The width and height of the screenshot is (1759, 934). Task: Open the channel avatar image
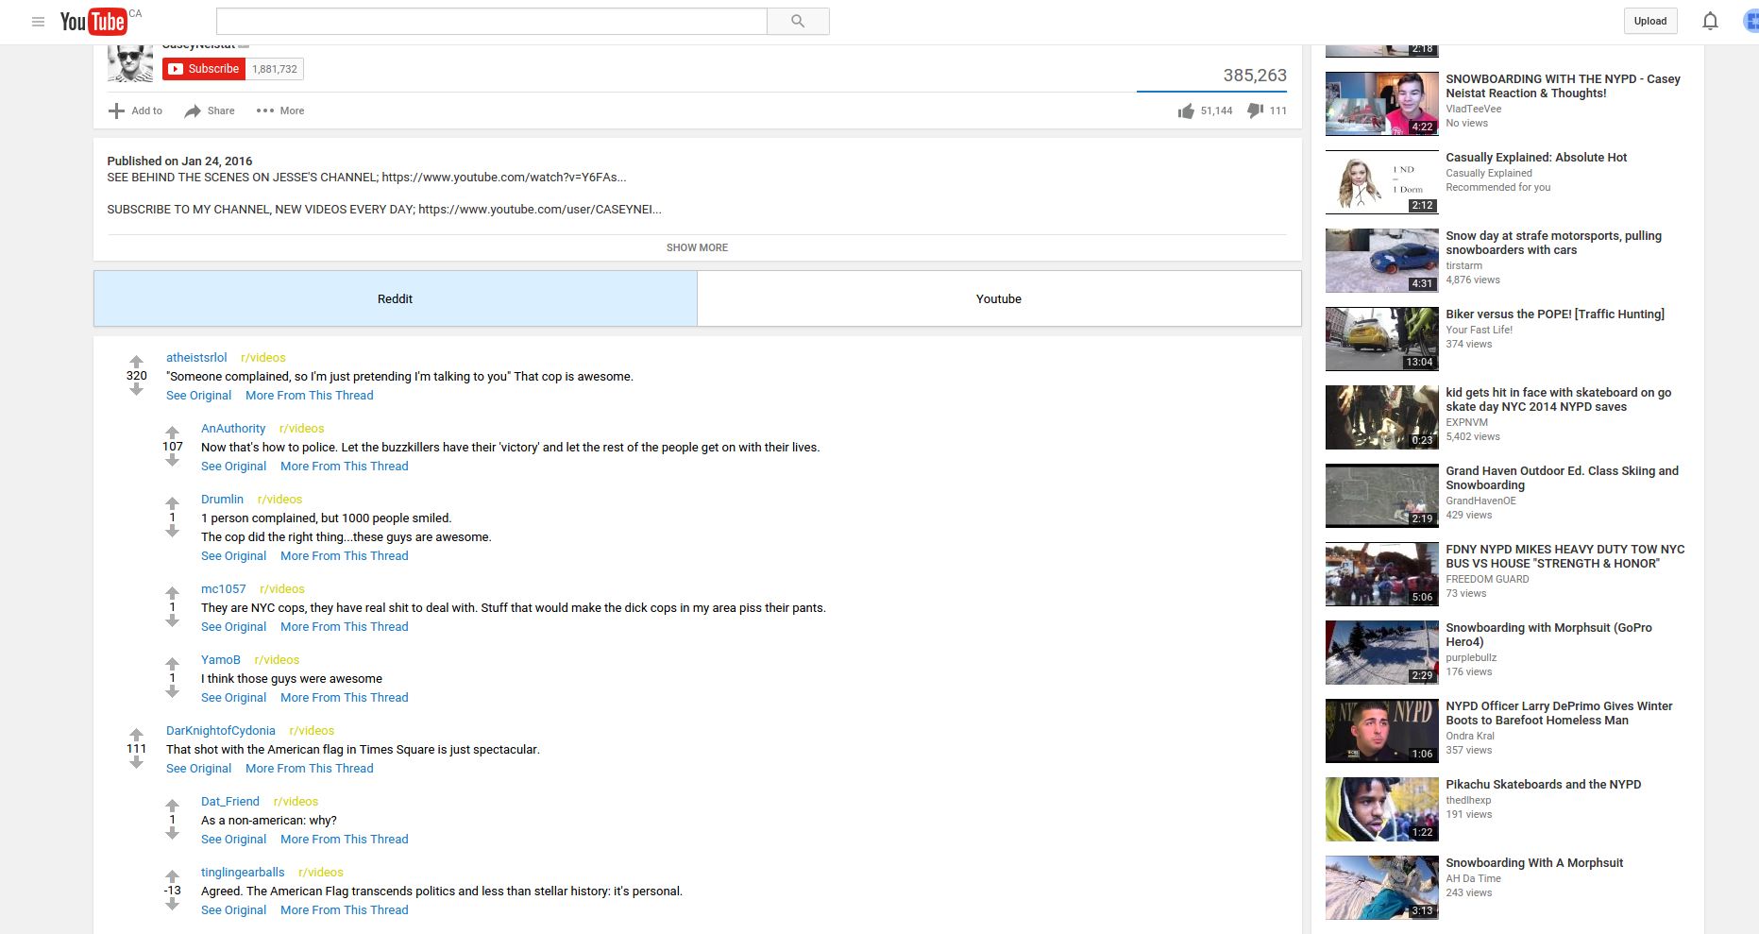coord(130,64)
